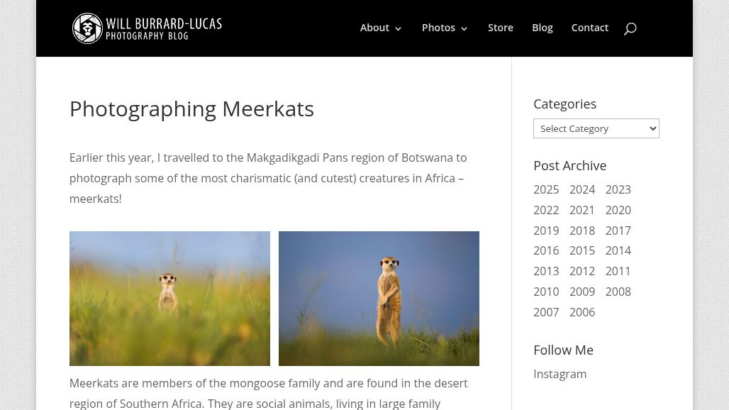The image size is (729, 410).
Task: Open the Store menu item
Action: [x=500, y=28]
